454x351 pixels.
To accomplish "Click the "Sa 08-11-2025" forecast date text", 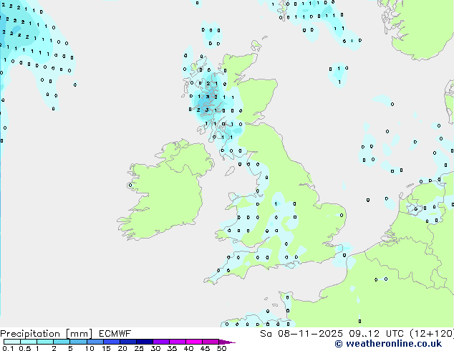I will [296, 334].
